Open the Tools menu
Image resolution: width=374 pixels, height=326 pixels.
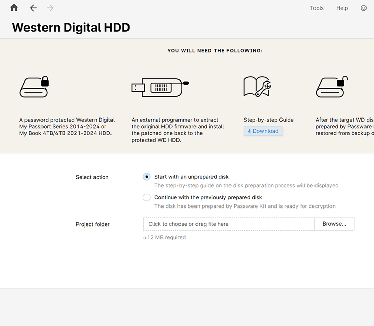(317, 8)
